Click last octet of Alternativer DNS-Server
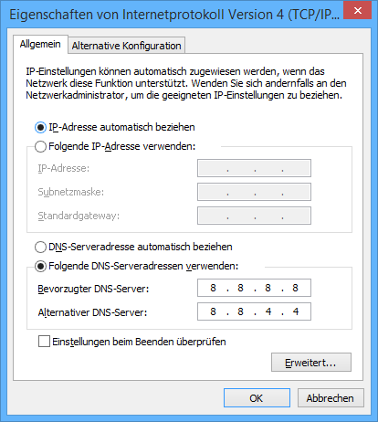378x422 pixels. (296, 311)
